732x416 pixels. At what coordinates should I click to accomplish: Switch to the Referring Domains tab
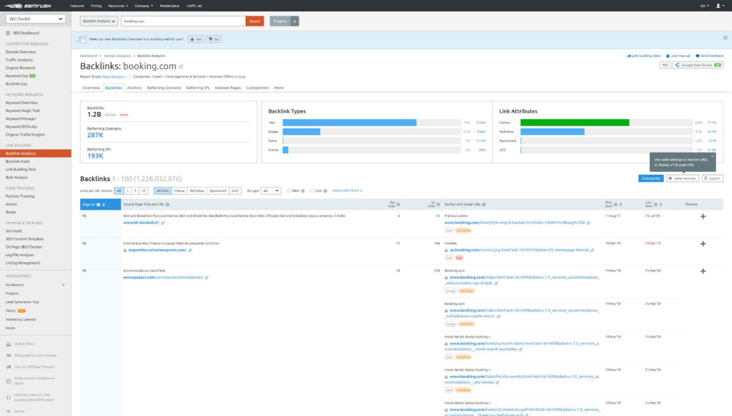pyautogui.click(x=164, y=88)
